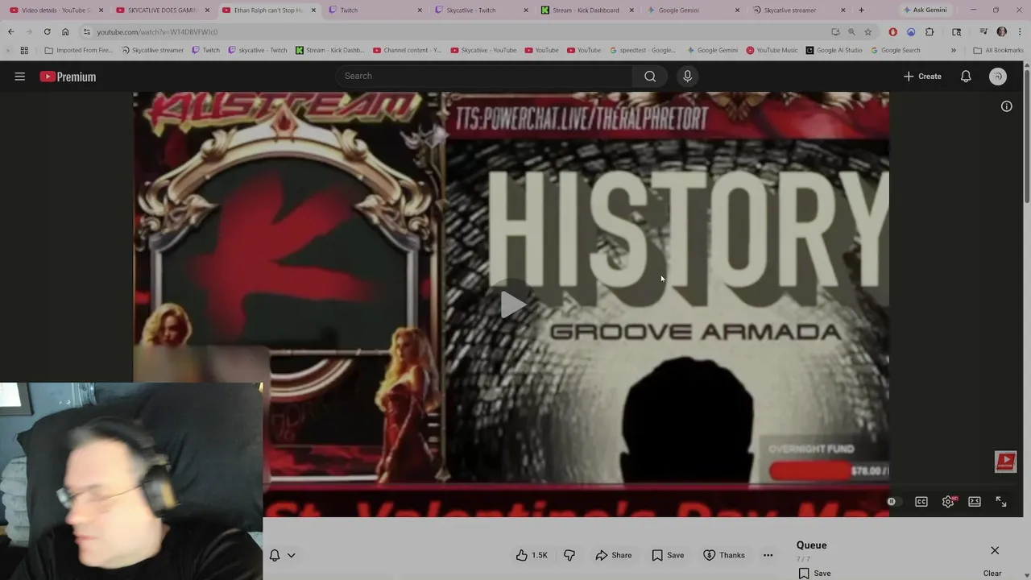Viewport: 1031px width, 580px height.
Task: Open Imported From Fire... bookmark folder
Action: click(x=78, y=50)
